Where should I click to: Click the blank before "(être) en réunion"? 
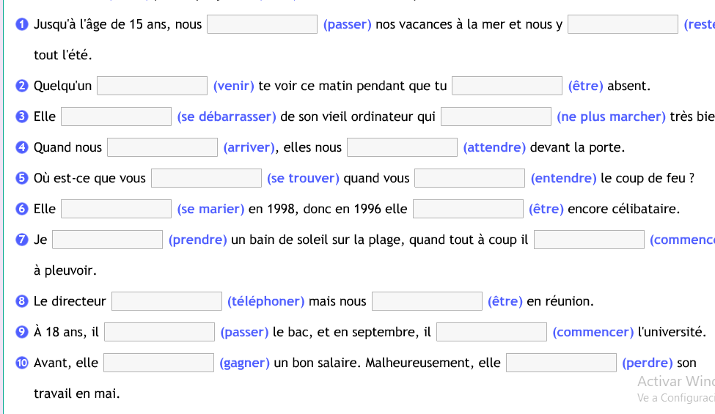click(427, 301)
